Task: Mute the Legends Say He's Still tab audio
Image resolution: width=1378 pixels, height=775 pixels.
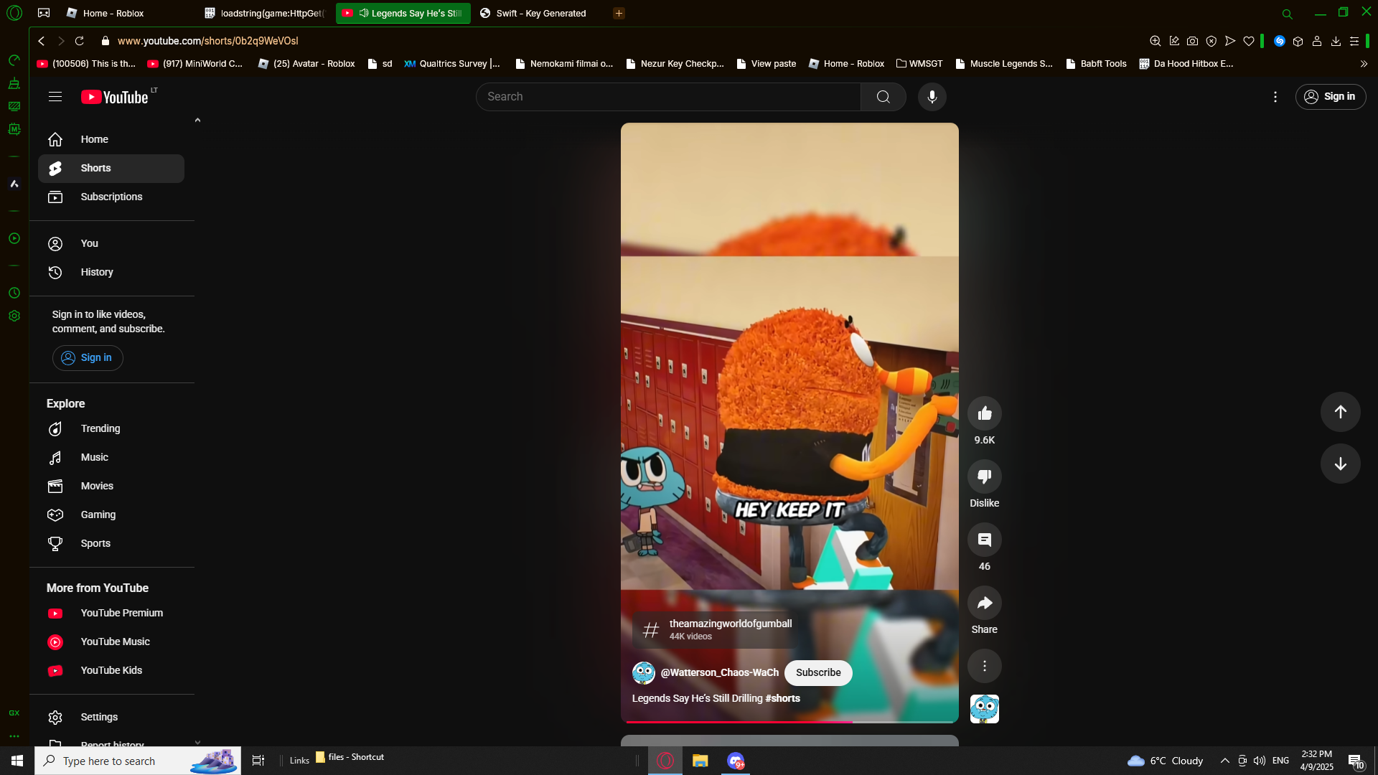Action: pos(364,13)
